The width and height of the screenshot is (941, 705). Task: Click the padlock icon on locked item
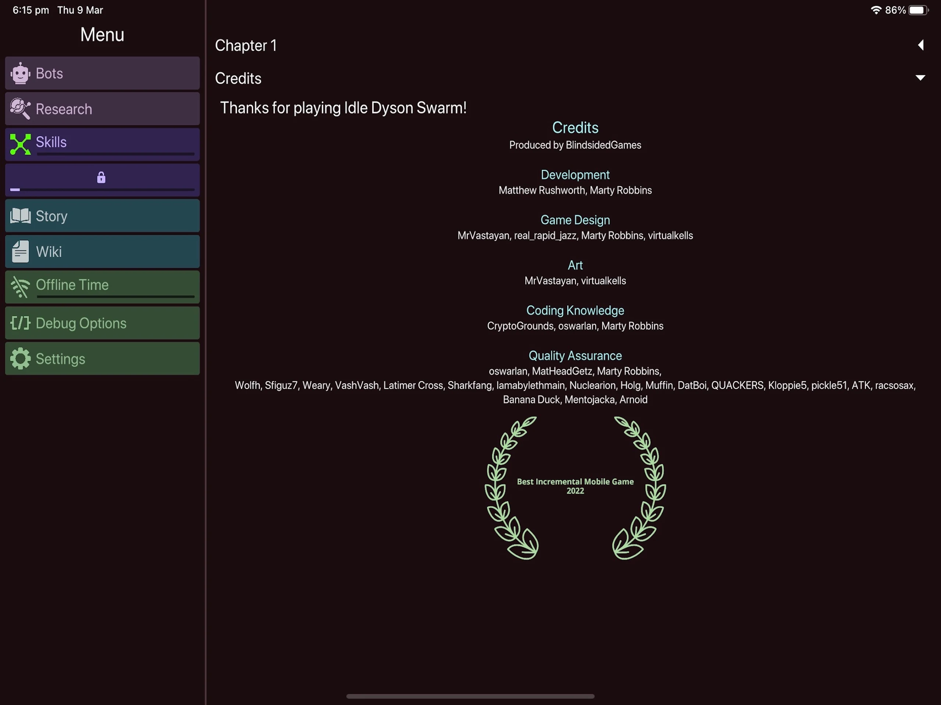(101, 177)
